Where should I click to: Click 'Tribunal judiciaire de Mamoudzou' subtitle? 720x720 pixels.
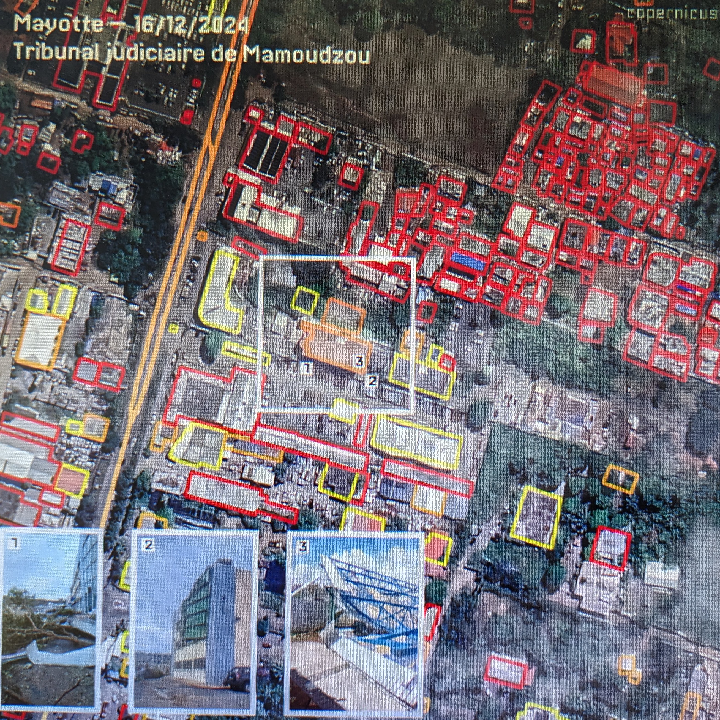click(192, 54)
